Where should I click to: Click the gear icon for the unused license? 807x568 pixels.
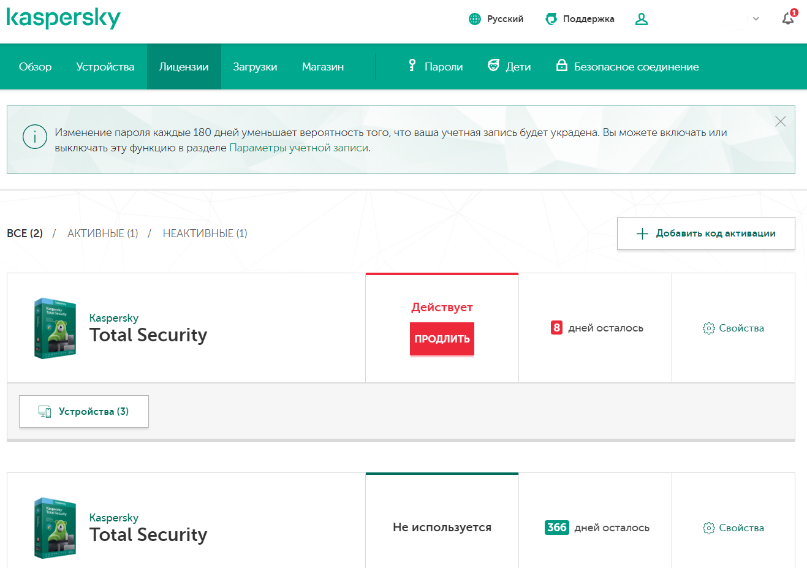709,528
